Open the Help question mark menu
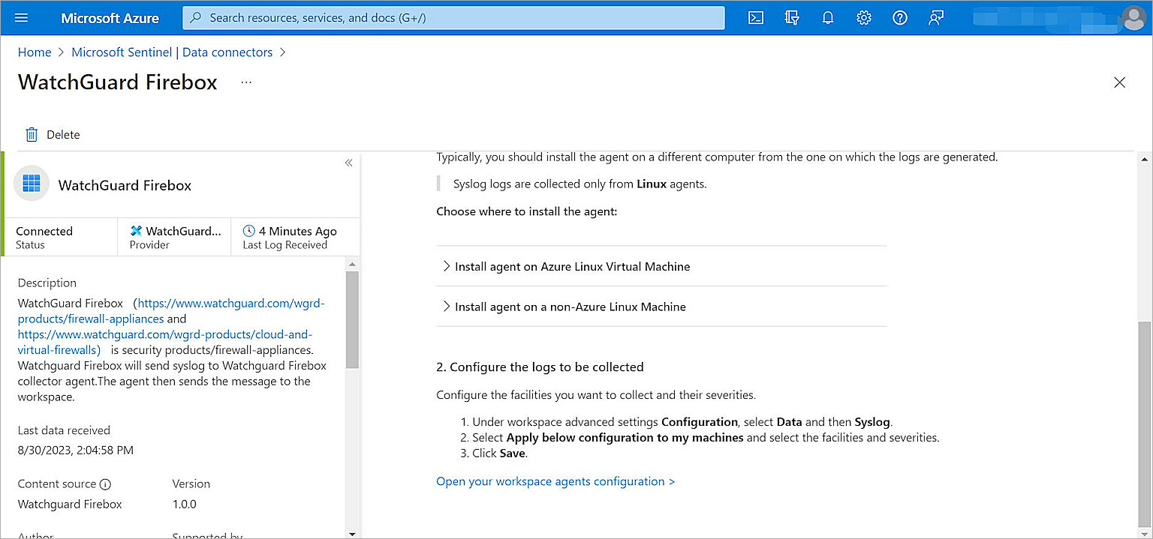1153x539 pixels. click(899, 17)
